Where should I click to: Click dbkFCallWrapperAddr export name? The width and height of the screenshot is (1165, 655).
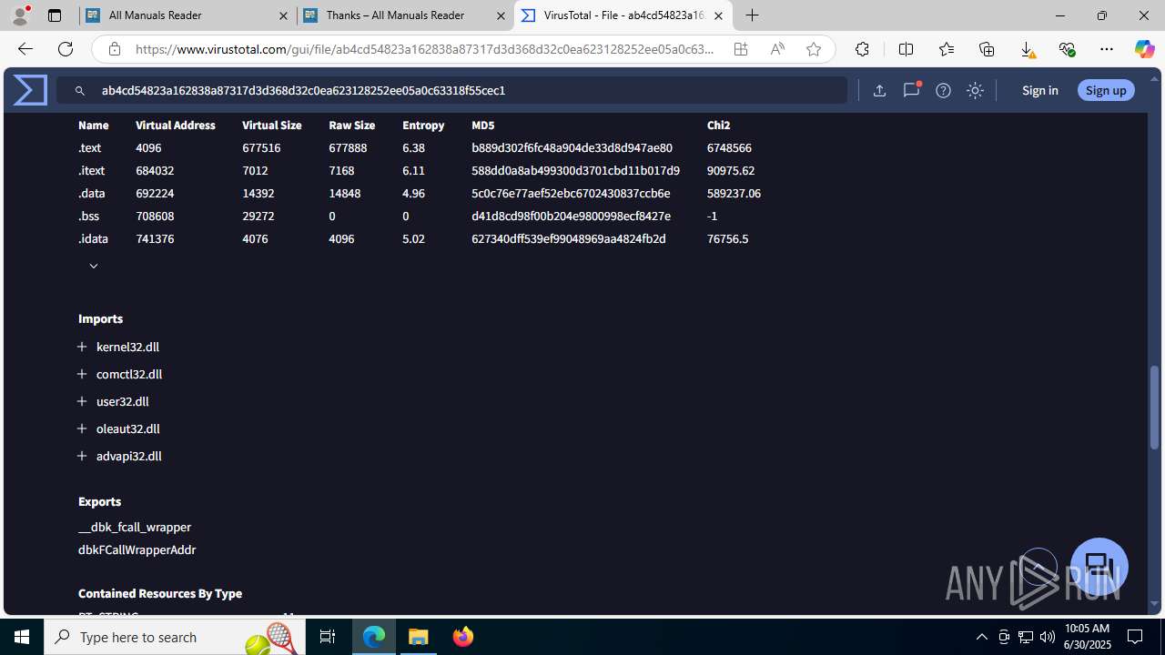click(x=137, y=549)
